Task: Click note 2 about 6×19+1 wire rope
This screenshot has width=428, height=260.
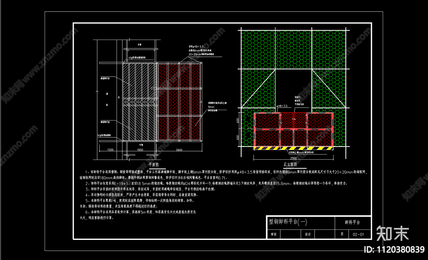Action: click(216, 183)
